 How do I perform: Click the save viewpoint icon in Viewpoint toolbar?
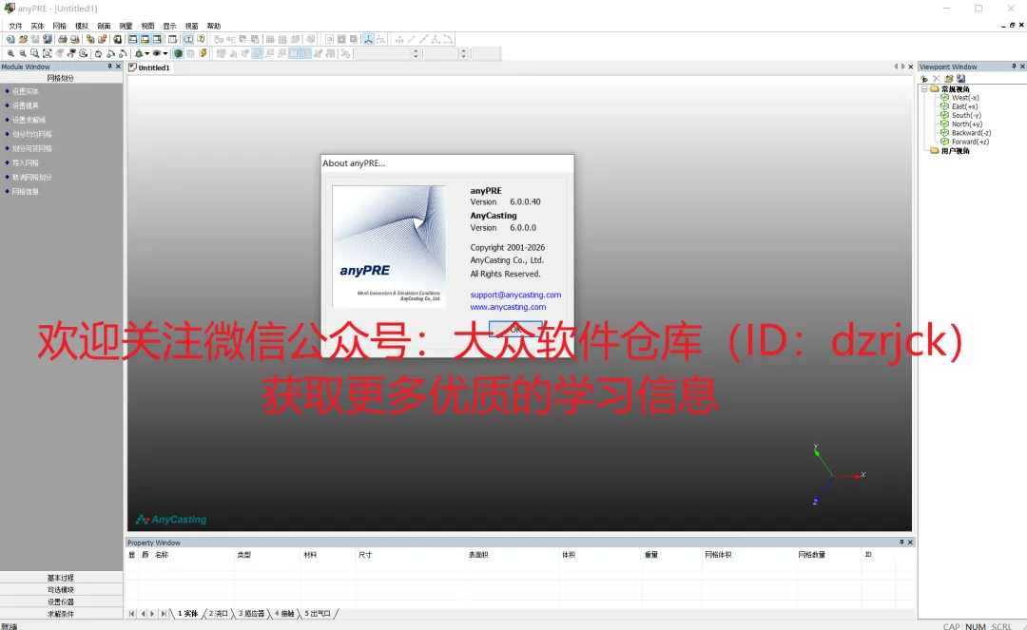[x=960, y=79]
